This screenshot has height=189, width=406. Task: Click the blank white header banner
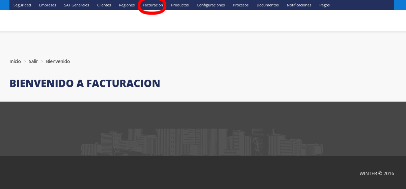tap(202, 20)
